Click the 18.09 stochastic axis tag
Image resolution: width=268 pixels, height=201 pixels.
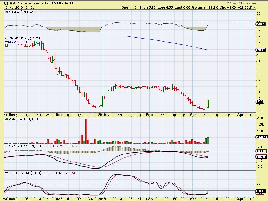(x=261, y=191)
